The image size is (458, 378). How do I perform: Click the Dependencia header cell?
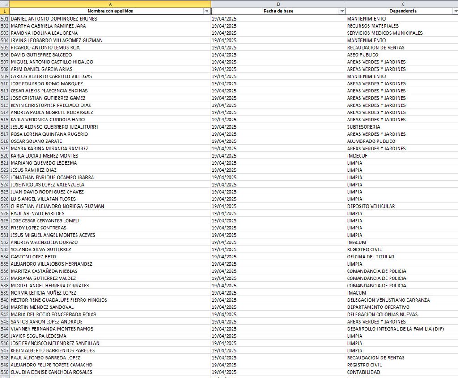(x=402, y=11)
